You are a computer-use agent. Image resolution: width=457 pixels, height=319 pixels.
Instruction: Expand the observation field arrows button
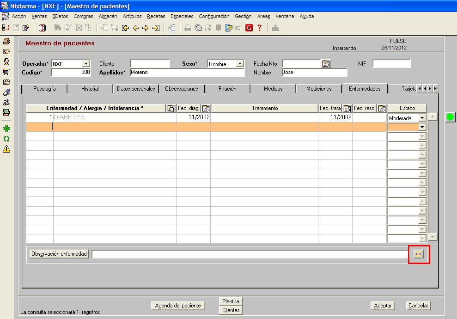tap(419, 254)
